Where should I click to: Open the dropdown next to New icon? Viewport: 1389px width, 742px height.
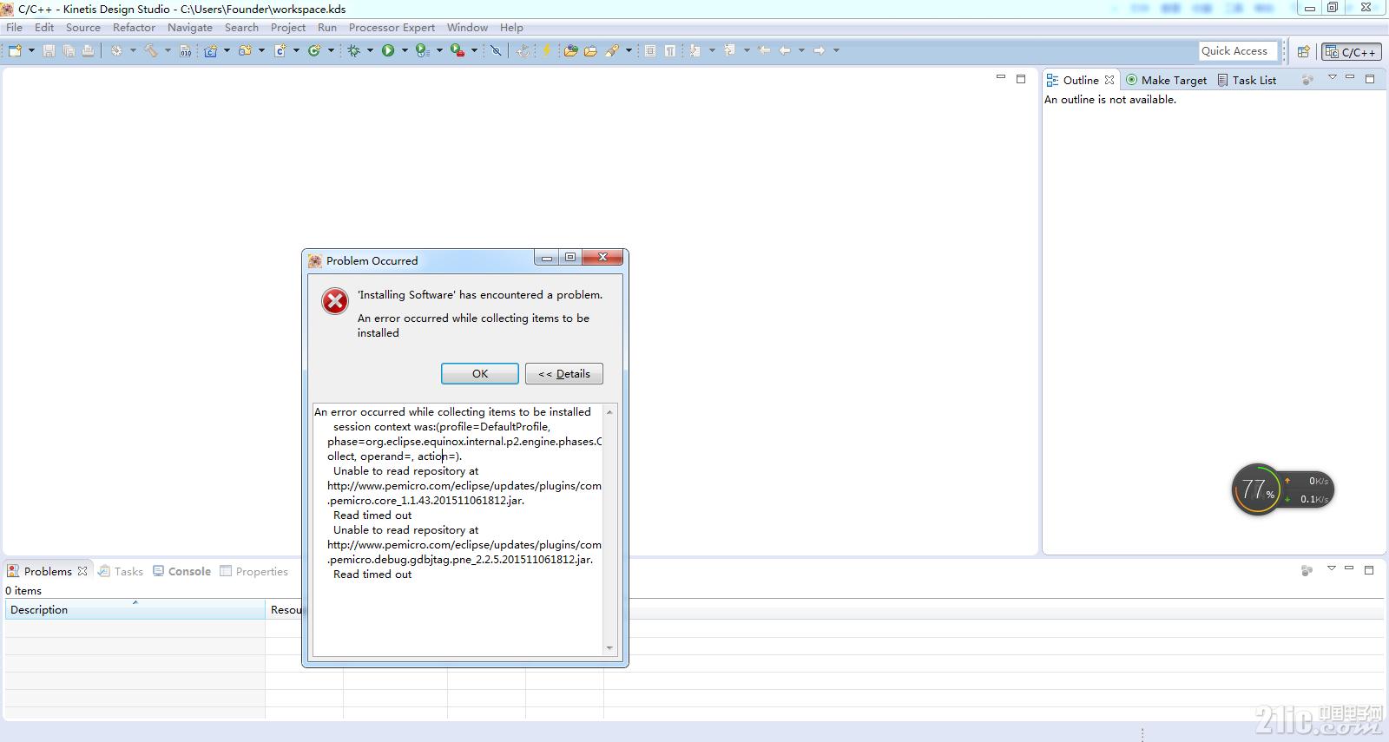pos(31,50)
